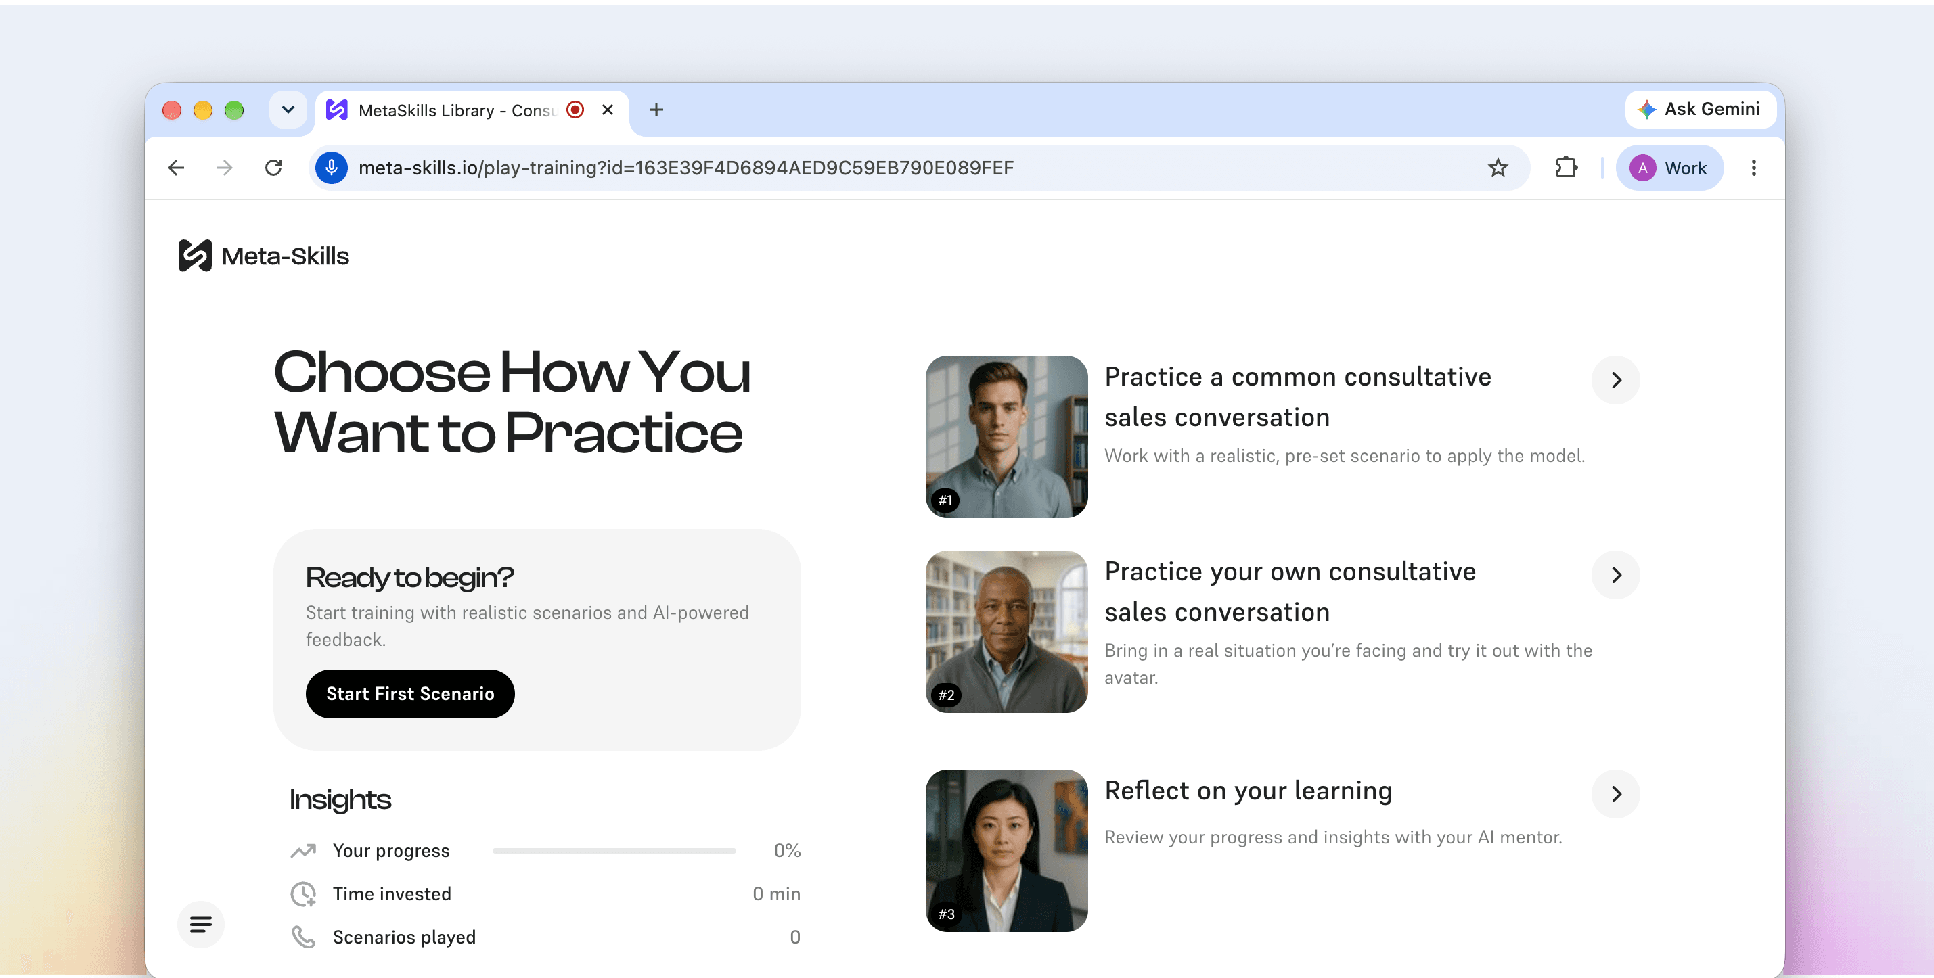The width and height of the screenshot is (1934, 978).
Task: Close the MetaSkills Library tab
Action: tap(608, 110)
